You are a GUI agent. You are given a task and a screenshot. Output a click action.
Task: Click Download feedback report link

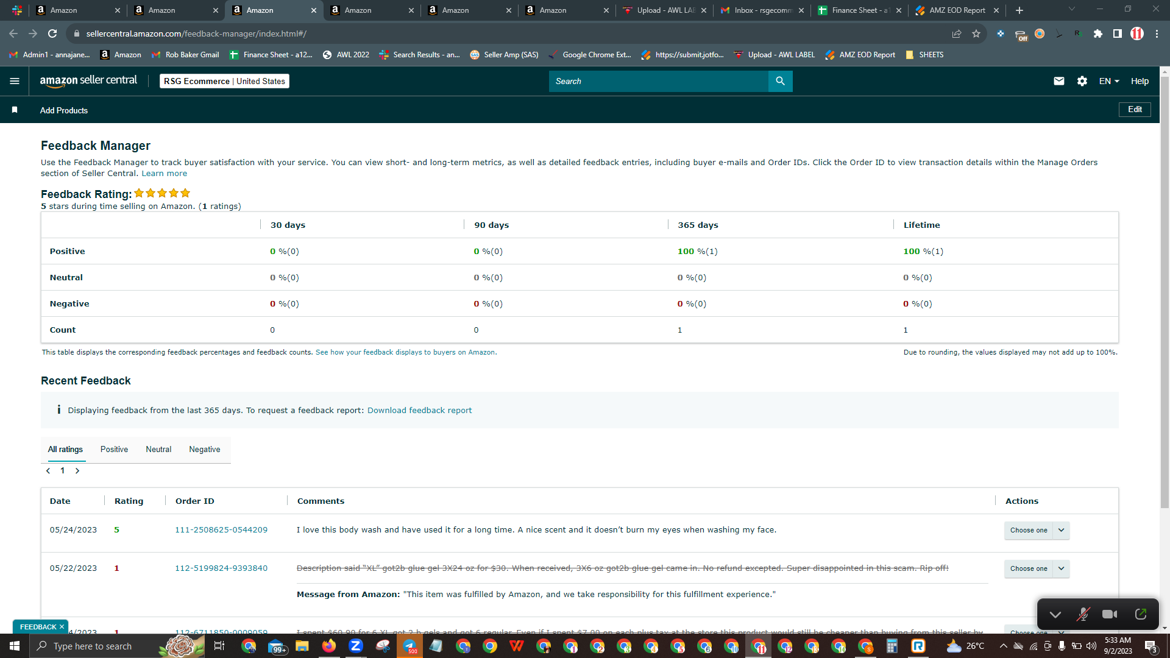(x=419, y=411)
